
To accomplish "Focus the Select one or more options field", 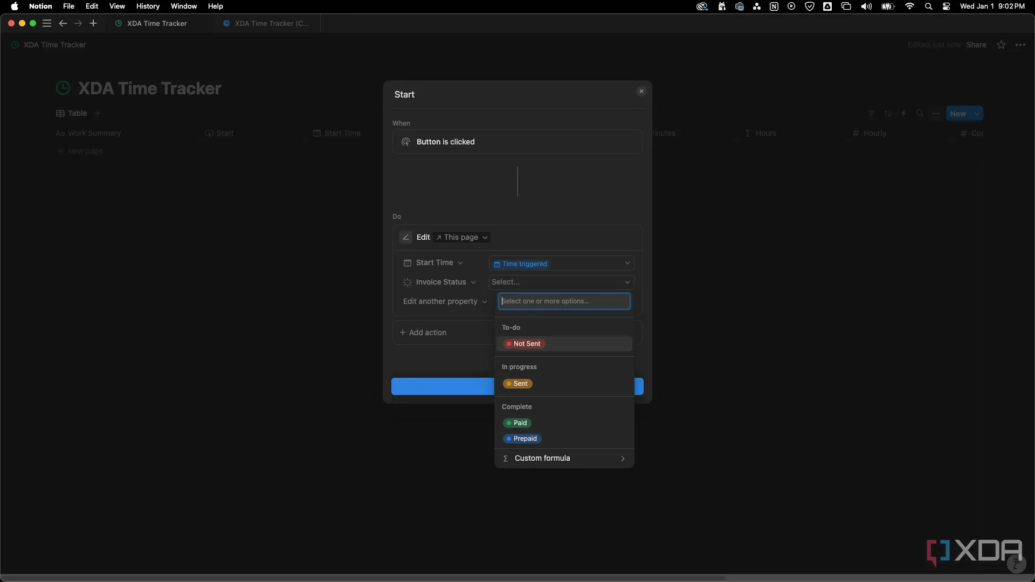I will pos(564,301).
